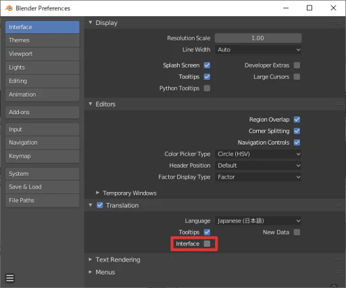
Task: Switch to the Themes tab
Action: 43,41
